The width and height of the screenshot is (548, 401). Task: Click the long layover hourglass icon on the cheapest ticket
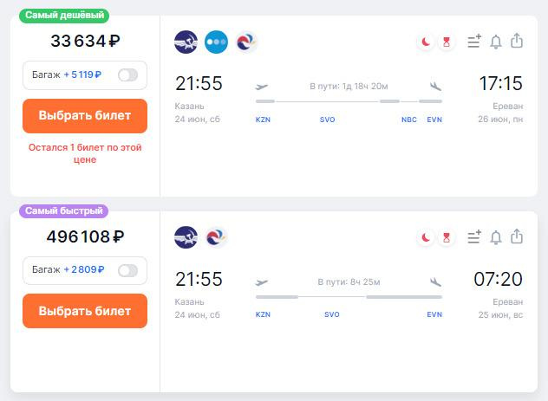point(447,42)
